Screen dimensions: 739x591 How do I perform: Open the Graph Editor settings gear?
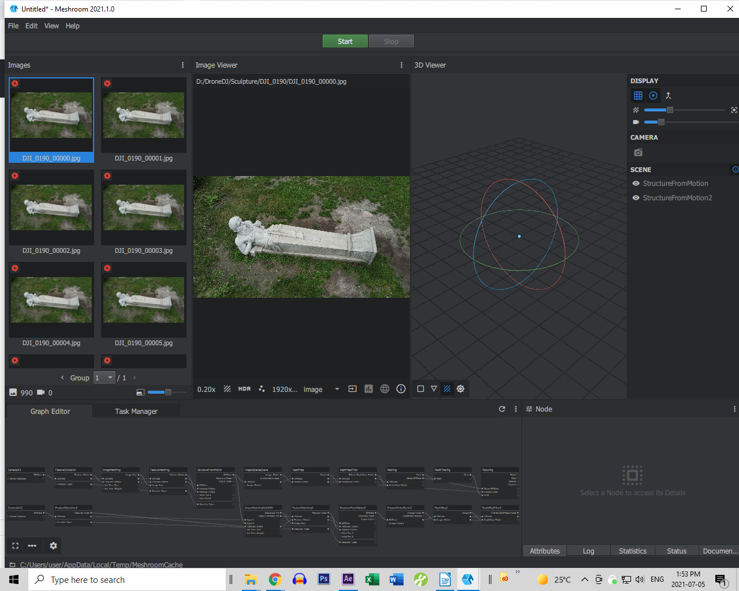pos(53,545)
